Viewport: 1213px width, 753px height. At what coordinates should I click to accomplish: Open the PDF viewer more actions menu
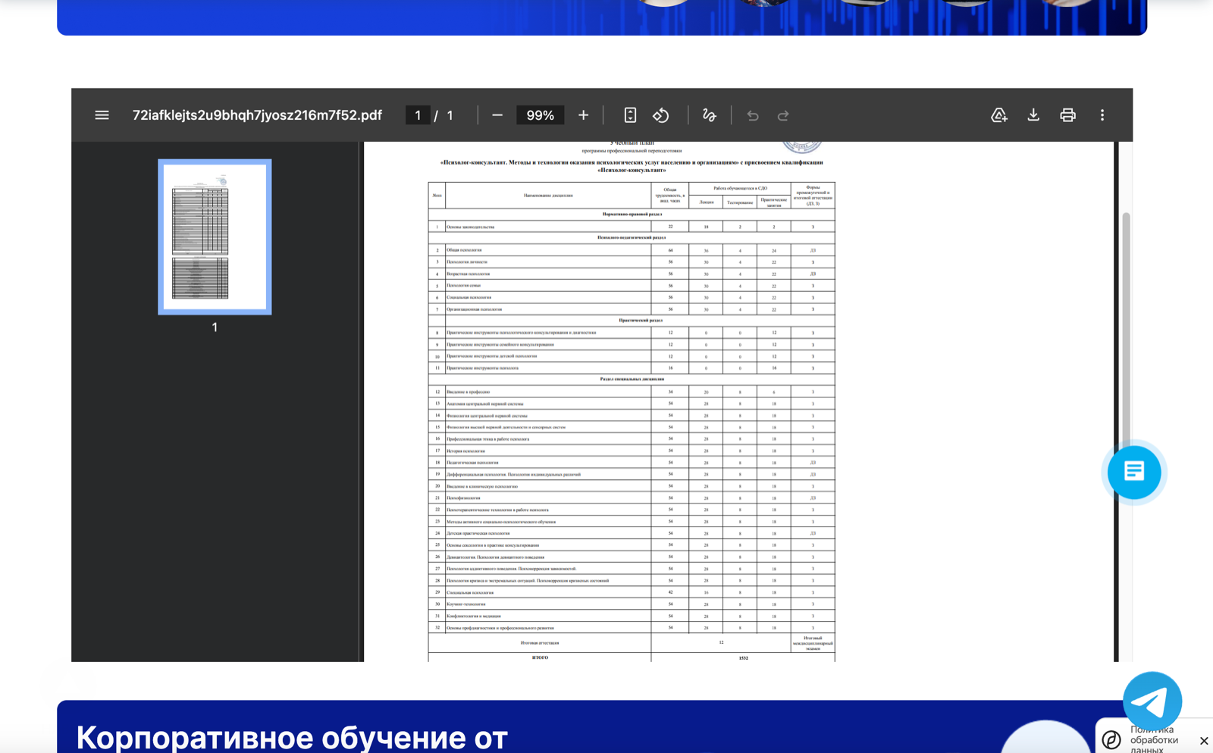click(x=1102, y=115)
